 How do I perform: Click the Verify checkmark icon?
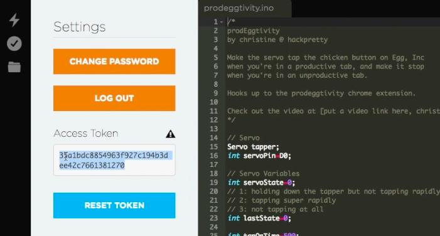click(14, 43)
